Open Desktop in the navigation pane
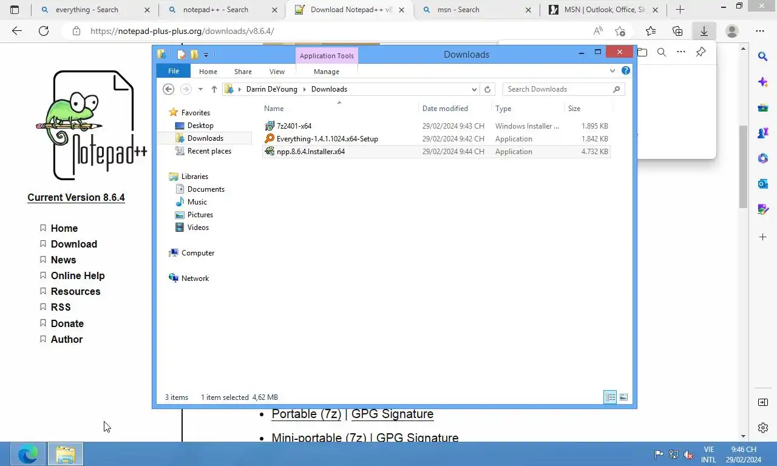The image size is (777, 466). coord(200,126)
